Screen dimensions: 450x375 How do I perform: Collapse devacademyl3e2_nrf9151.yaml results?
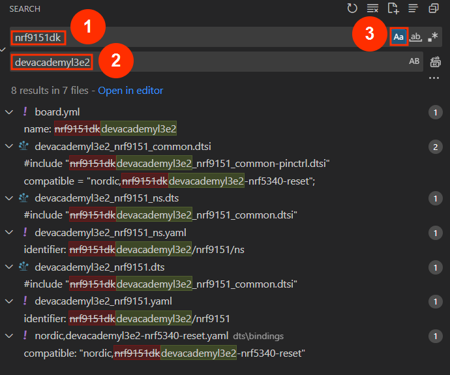[9, 301]
